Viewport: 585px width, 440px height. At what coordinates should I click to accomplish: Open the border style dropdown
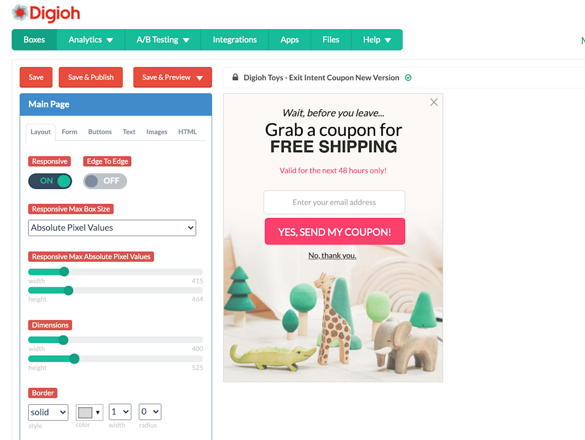48,412
